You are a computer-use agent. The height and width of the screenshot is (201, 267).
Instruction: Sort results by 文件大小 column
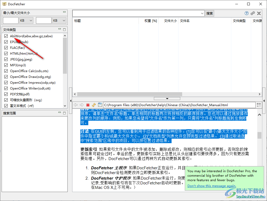[168, 21]
